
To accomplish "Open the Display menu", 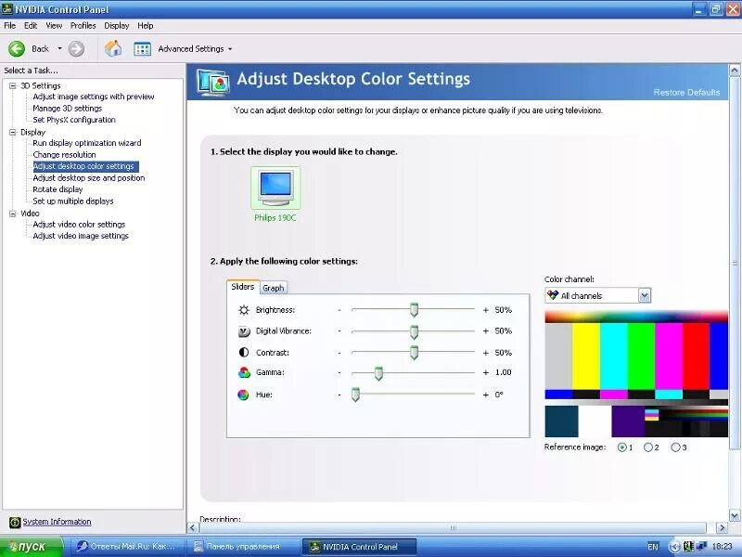I will coord(117,26).
